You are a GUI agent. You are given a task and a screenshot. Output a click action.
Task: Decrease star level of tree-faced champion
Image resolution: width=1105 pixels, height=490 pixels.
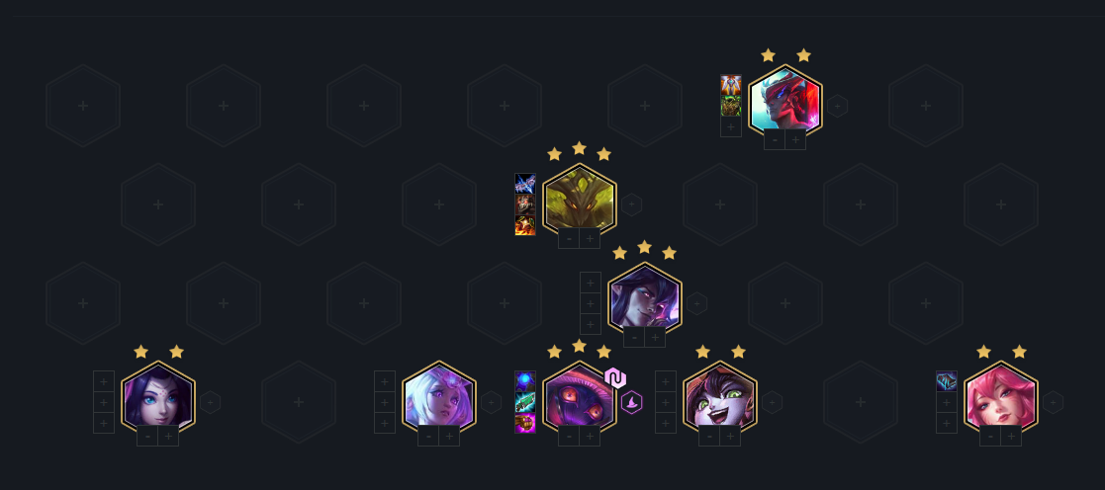coord(569,239)
